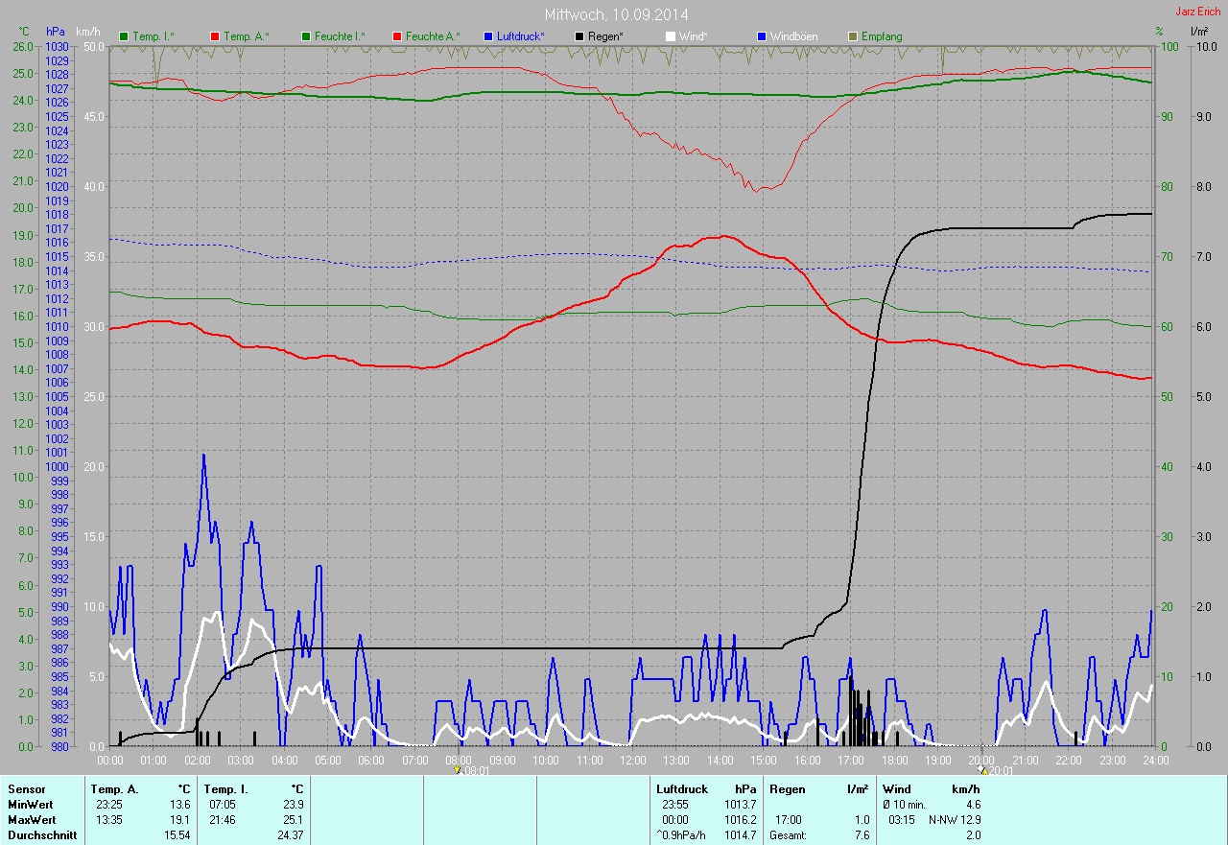Click the red Temp. A.* legend swatch

point(215,36)
